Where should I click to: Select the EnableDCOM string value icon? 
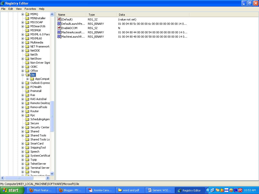pos(59,28)
